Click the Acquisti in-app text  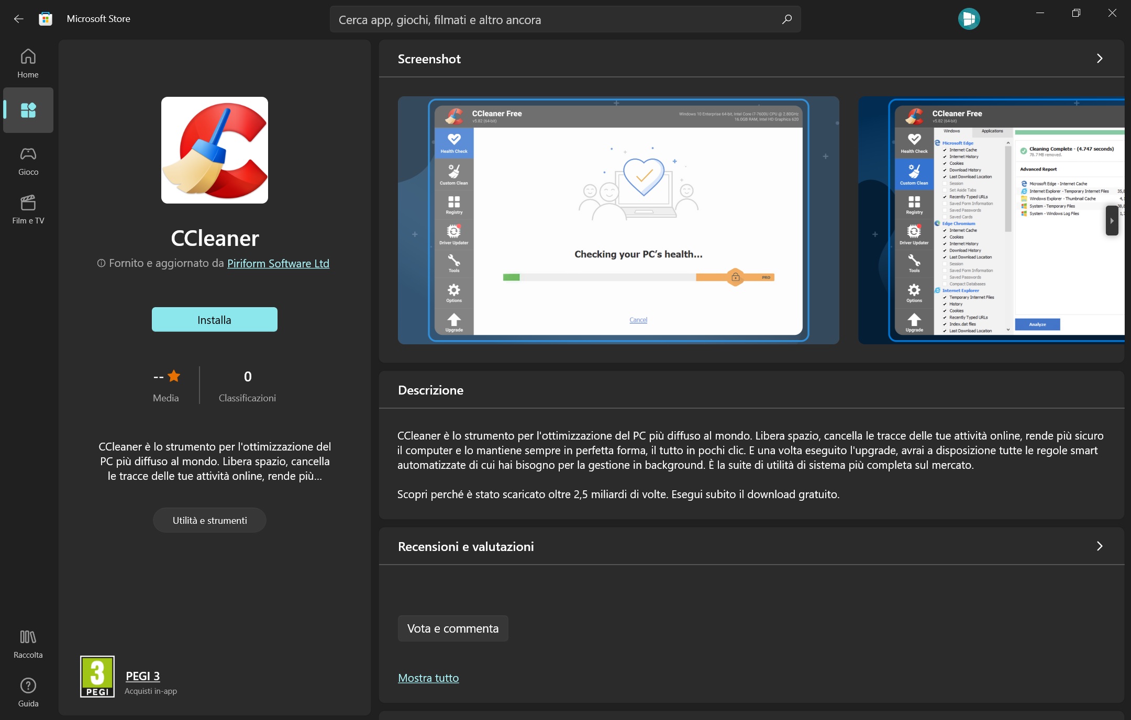[x=151, y=691]
